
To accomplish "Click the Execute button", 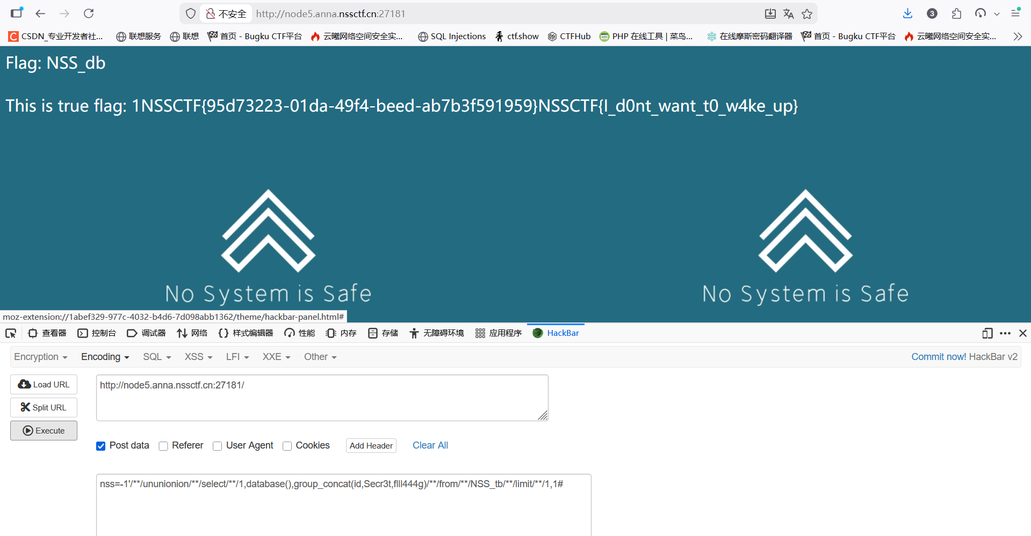I will click(x=44, y=431).
